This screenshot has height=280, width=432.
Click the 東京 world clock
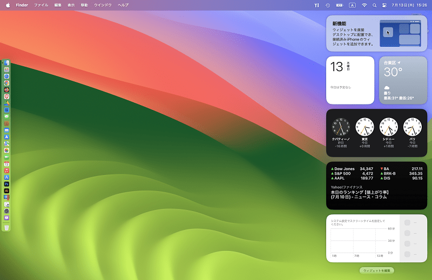pyautogui.click(x=364, y=133)
